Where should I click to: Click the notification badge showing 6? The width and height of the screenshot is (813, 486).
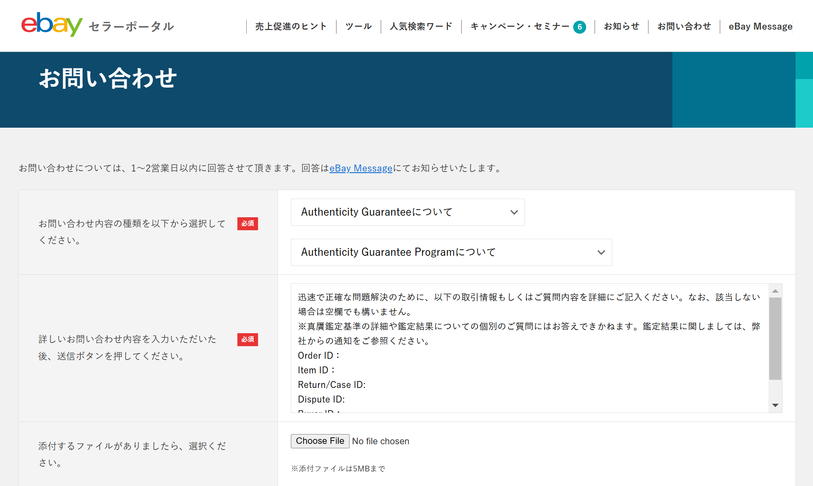pyautogui.click(x=580, y=27)
